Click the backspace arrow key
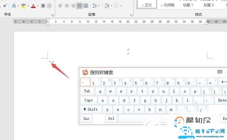The width and height of the screenshot is (227, 140). click(223, 82)
